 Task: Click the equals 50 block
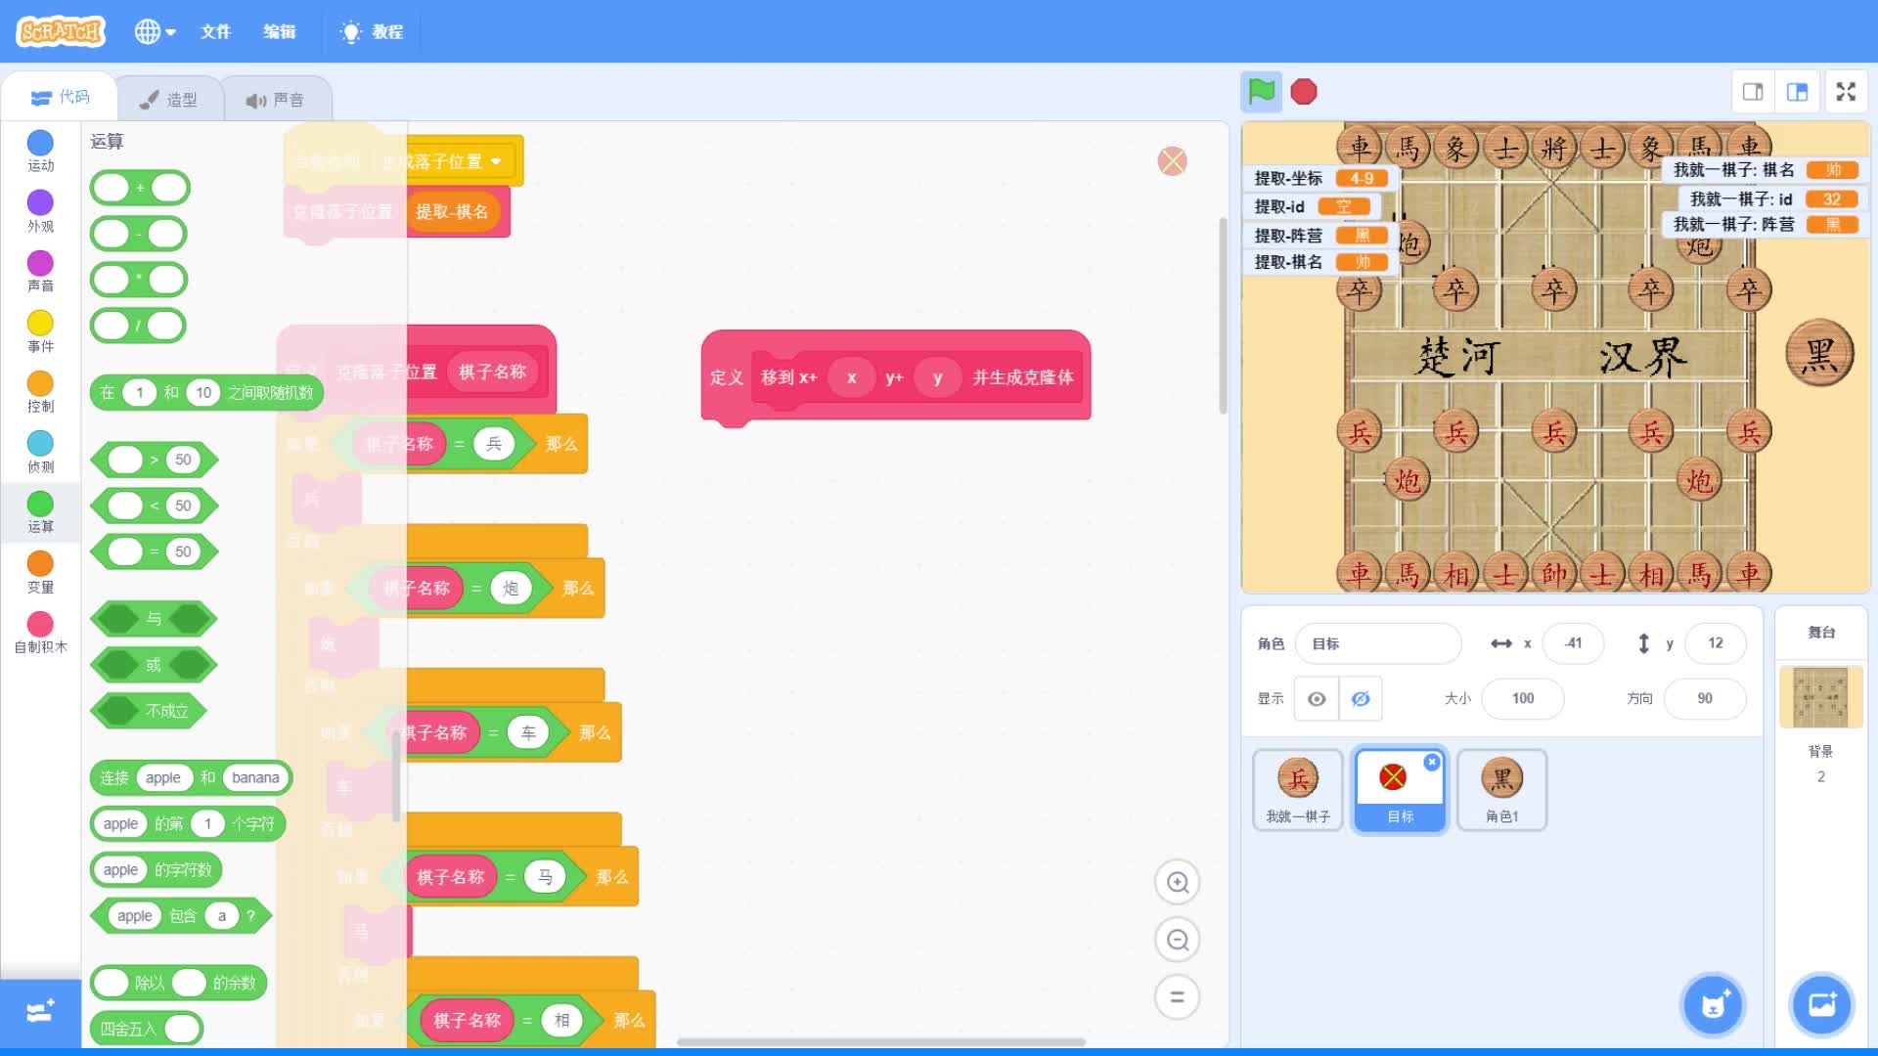pos(154,551)
